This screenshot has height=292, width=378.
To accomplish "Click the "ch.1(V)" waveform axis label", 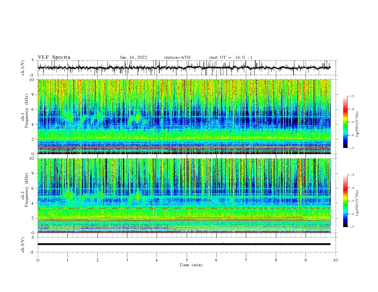I will click(x=23, y=68).
